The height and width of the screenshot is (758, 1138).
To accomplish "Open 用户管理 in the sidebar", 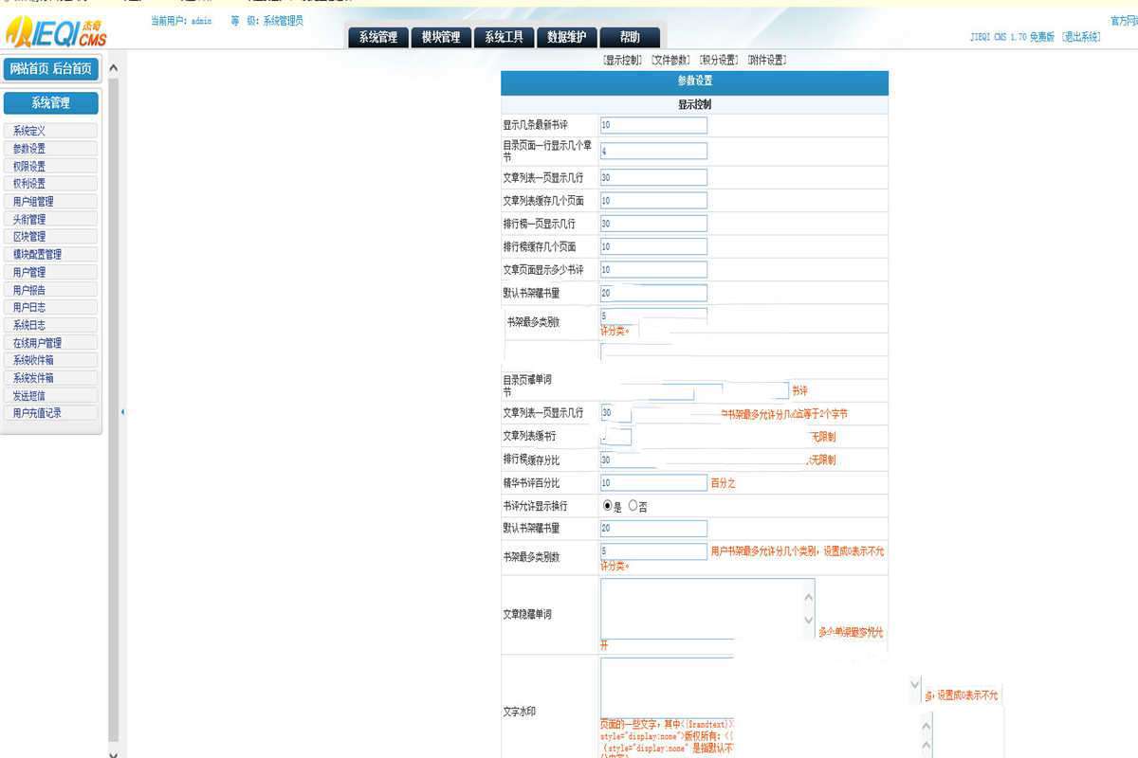I will (x=28, y=271).
